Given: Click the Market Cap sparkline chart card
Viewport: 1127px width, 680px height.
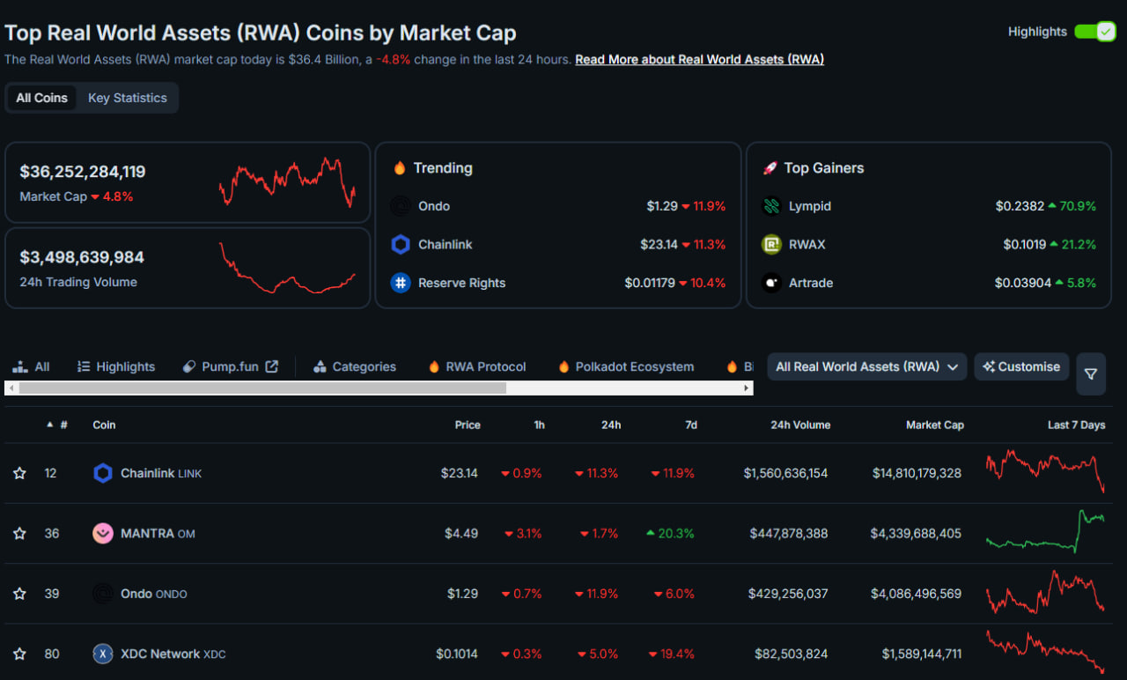Looking at the screenshot, I should 287,182.
